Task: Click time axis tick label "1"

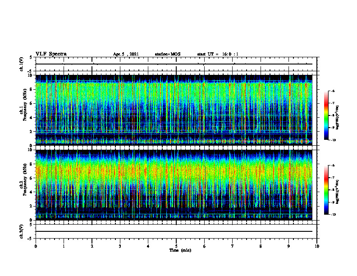Action: coord(64,246)
